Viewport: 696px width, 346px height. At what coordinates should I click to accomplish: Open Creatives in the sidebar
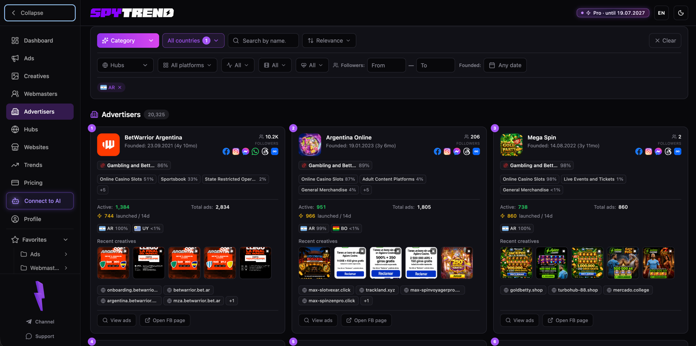click(x=40, y=76)
